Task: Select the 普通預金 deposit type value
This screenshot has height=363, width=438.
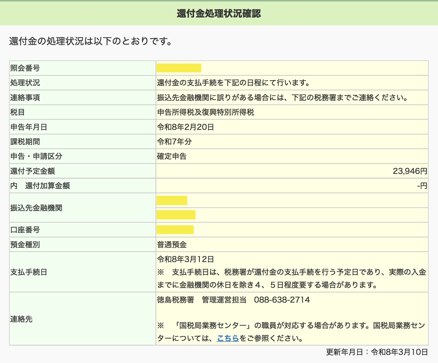Action: 172,245
